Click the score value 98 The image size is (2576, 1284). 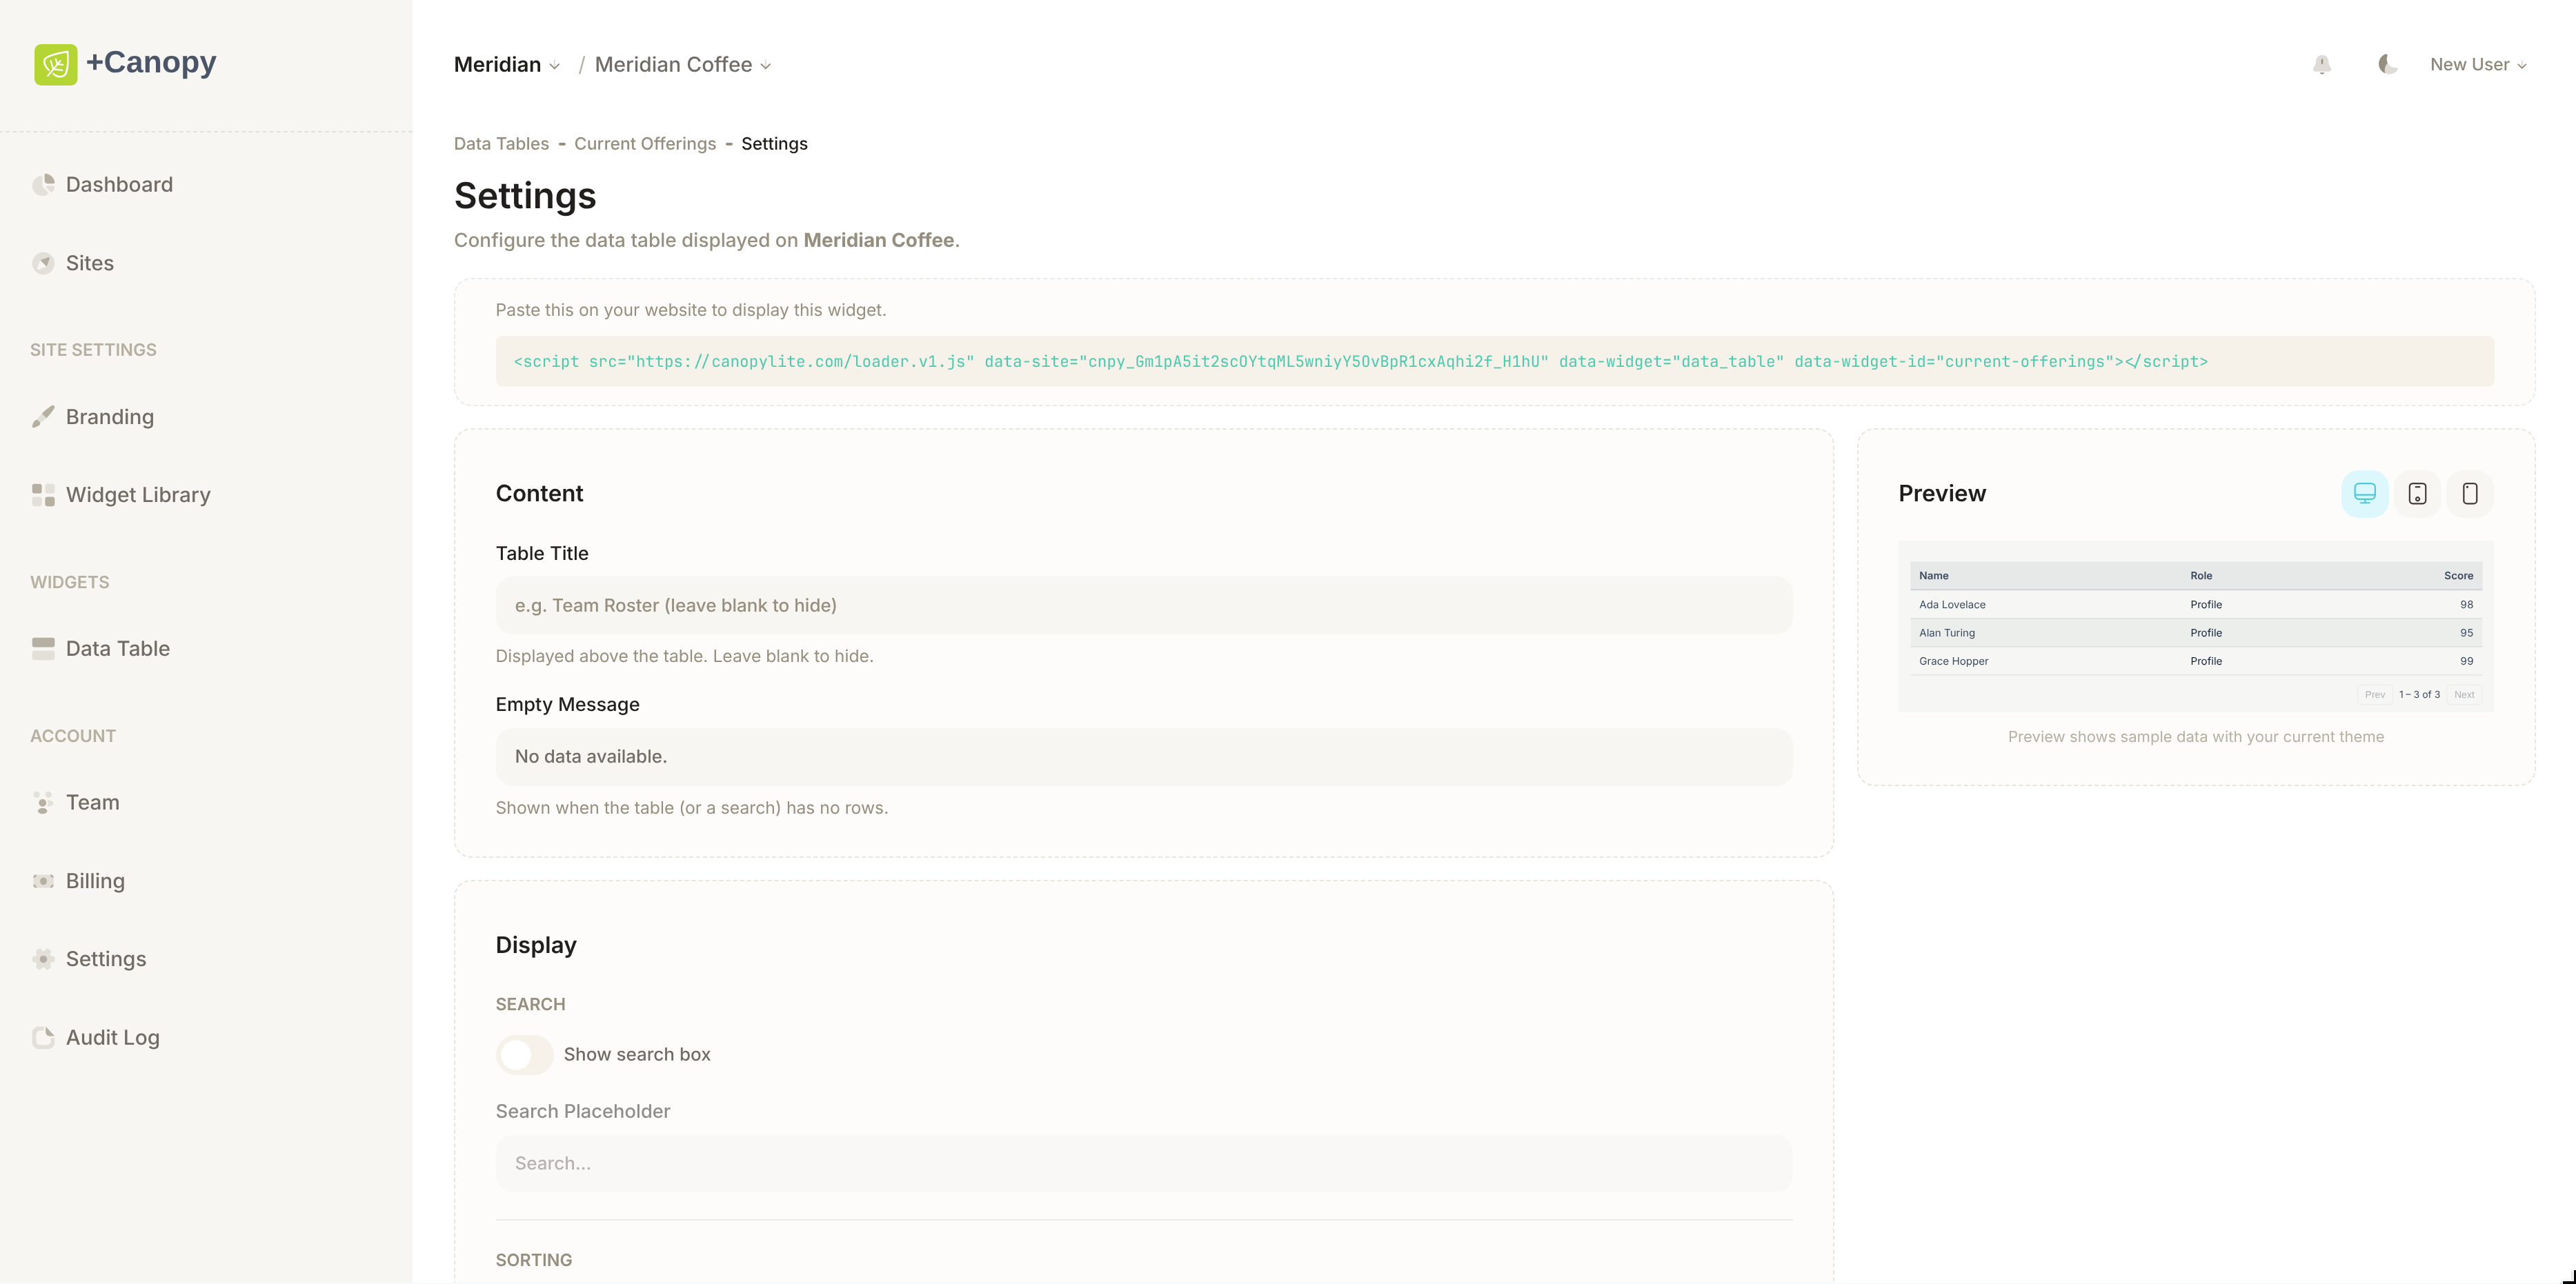click(x=2466, y=605)
